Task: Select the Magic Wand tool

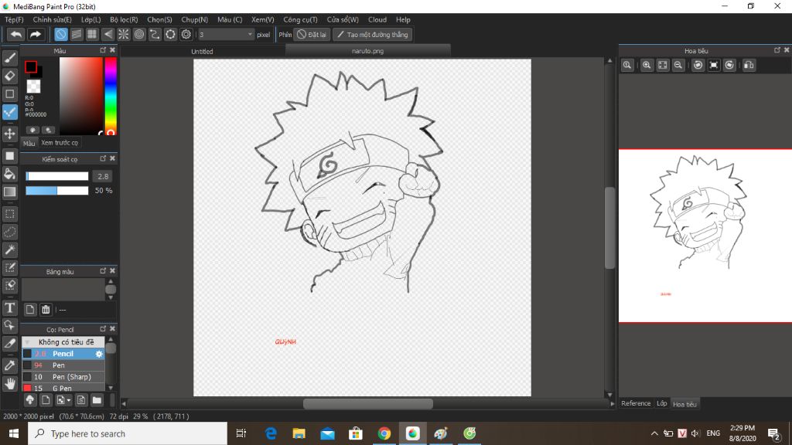Action: 9,250
